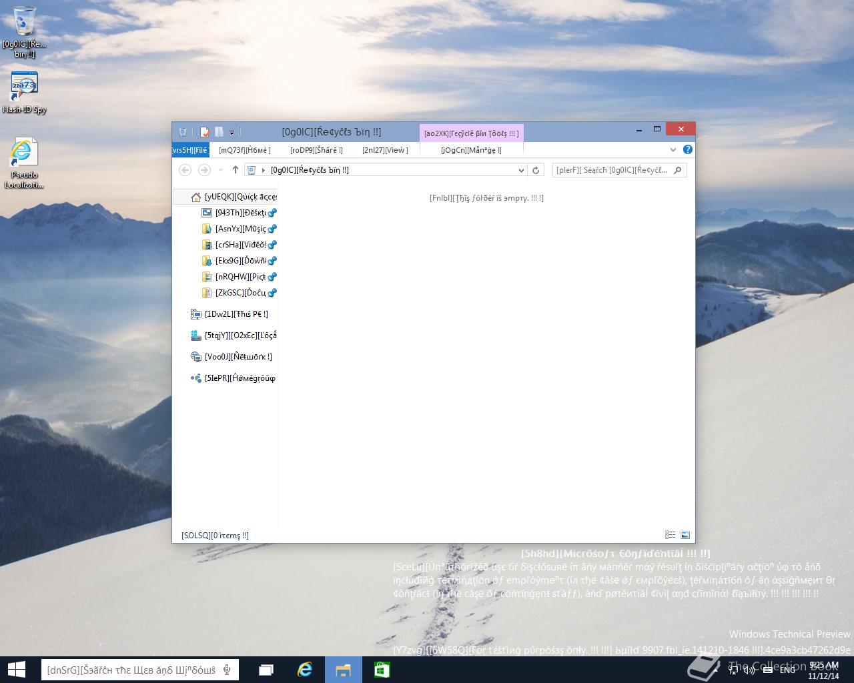Expand the ribbon with the chevron arrow
Viewport: 854px width, 683px height.
(x=673, y=149)
